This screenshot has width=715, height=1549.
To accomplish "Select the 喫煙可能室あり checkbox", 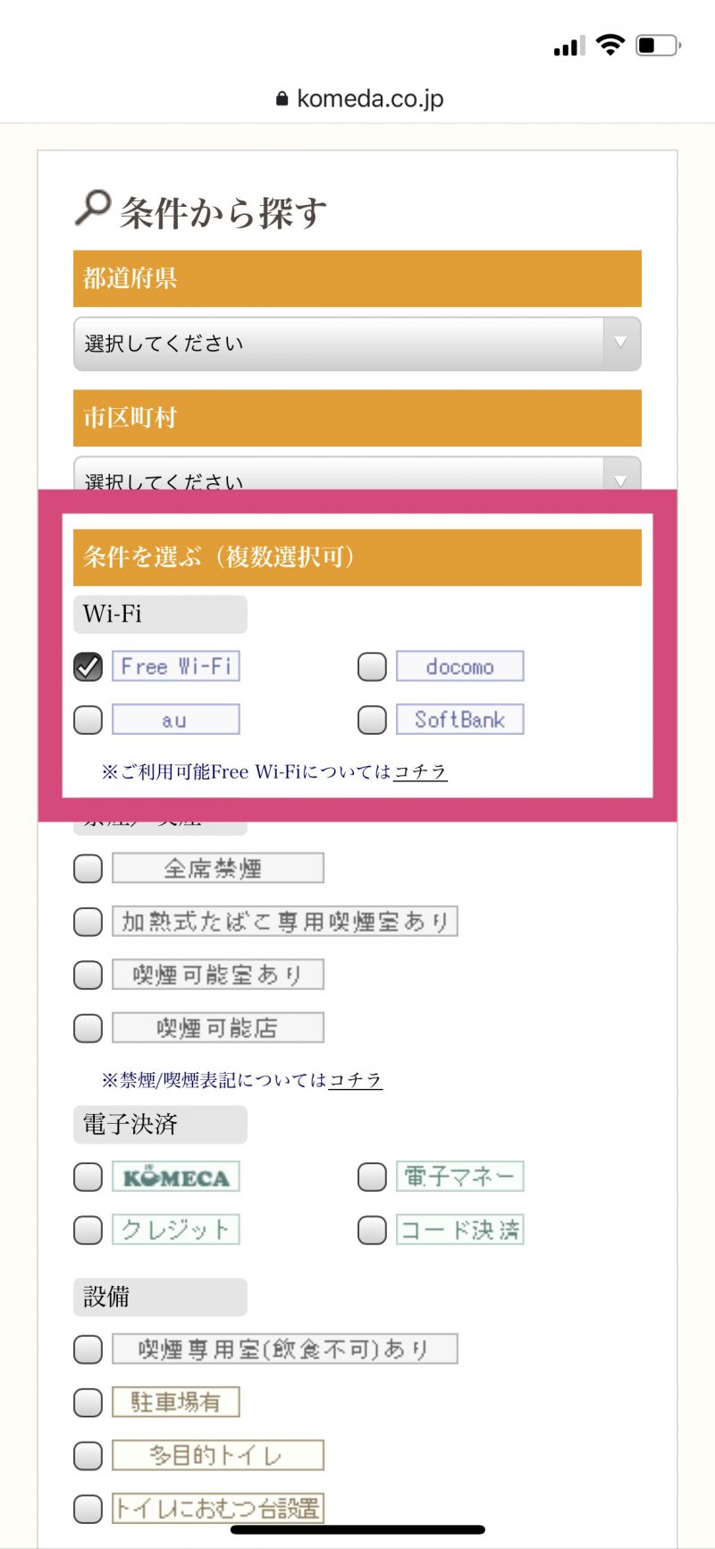I will [x=88, y=974].
